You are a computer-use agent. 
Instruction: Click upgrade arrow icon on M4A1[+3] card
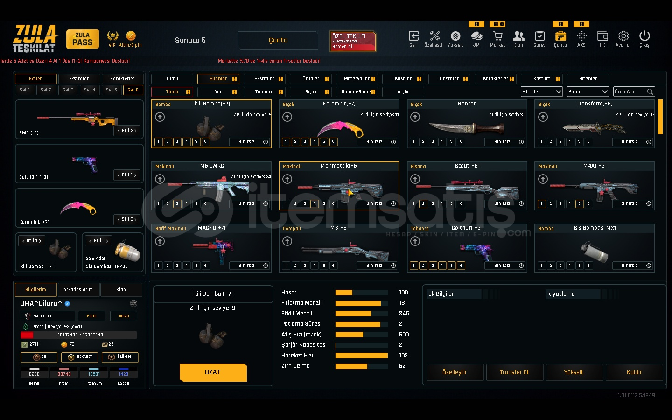(x=543, y=179)
